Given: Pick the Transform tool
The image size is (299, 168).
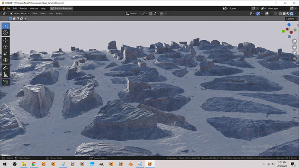Looking at the screenshot, I should pos(5,60).
